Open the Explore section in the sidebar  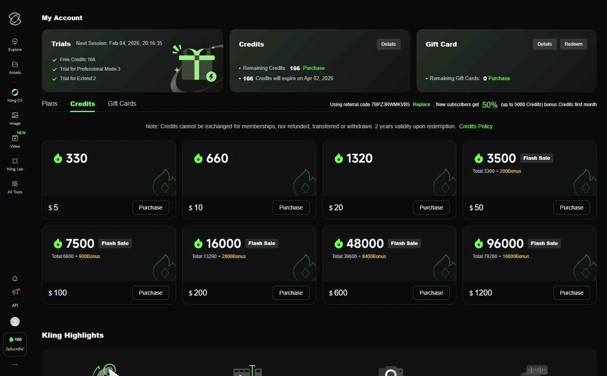(15, 45)
